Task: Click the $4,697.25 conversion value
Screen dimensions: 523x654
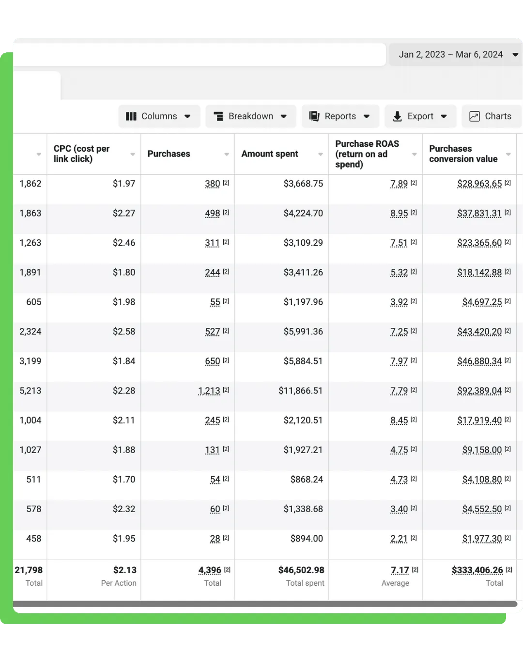Action: tap(482, 302)
